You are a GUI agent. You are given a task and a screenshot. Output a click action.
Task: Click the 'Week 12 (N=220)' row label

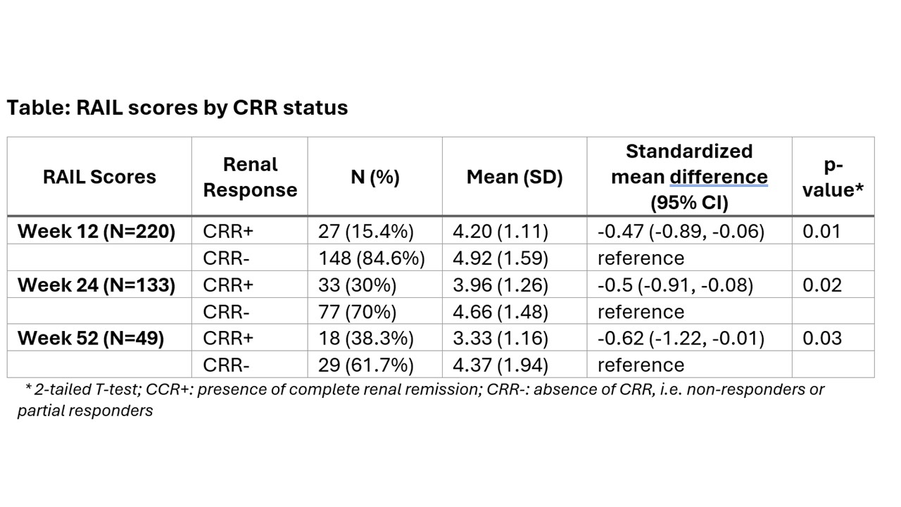96,231
